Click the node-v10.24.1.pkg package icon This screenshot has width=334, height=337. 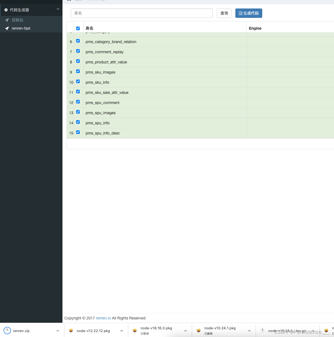click(x=199, y=331)
